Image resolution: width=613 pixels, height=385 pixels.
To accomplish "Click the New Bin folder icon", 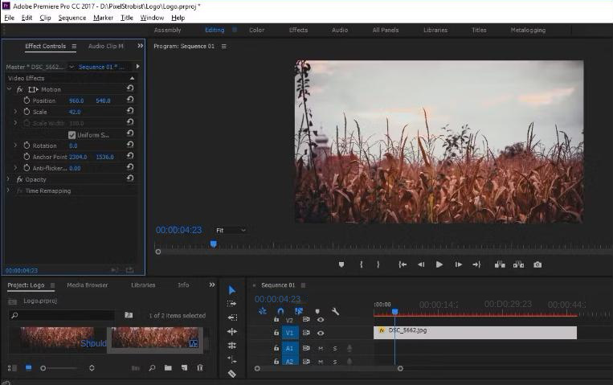I will click(168, 368).
